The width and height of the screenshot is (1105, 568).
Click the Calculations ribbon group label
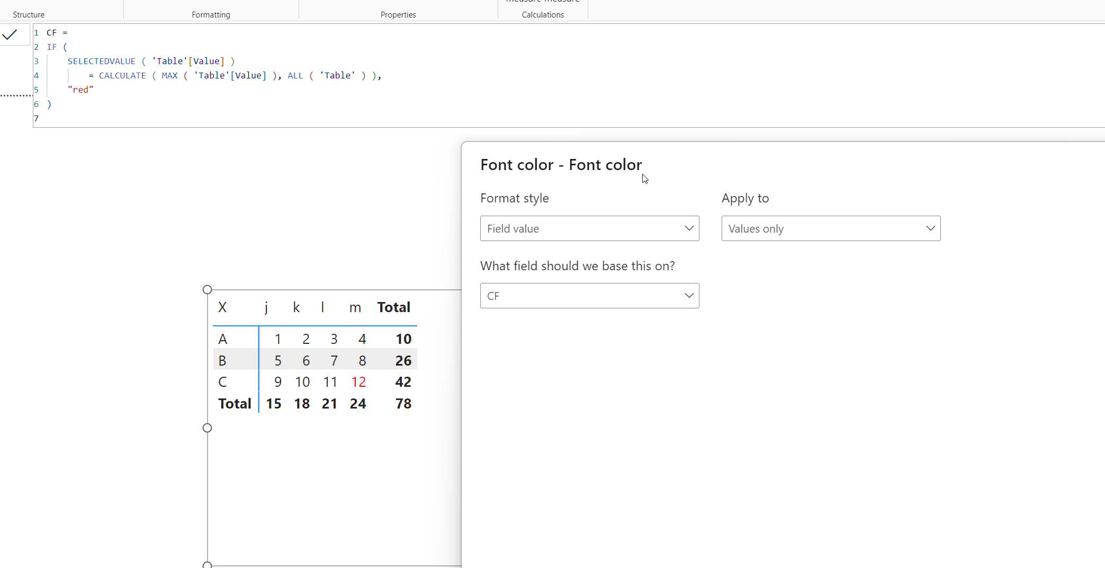tap(543, 15)
